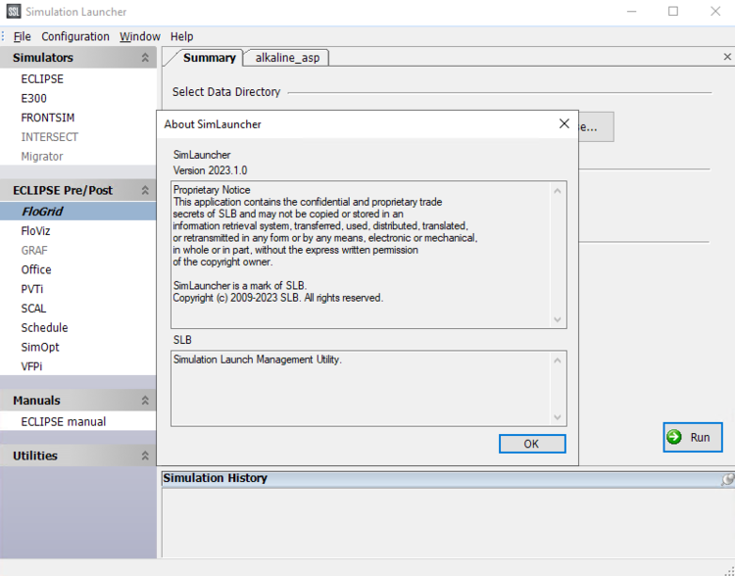This screenshot has width=735, height=576.
Task: Click the green Run arrow icon
Action: (x=674, y=437)
